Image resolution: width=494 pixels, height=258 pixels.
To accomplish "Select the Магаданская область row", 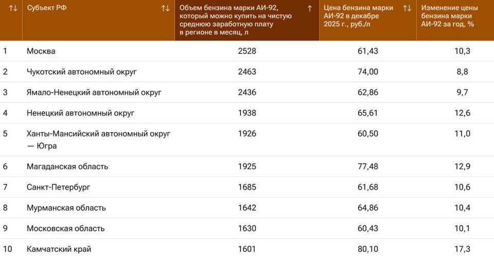I will [67, 166].
